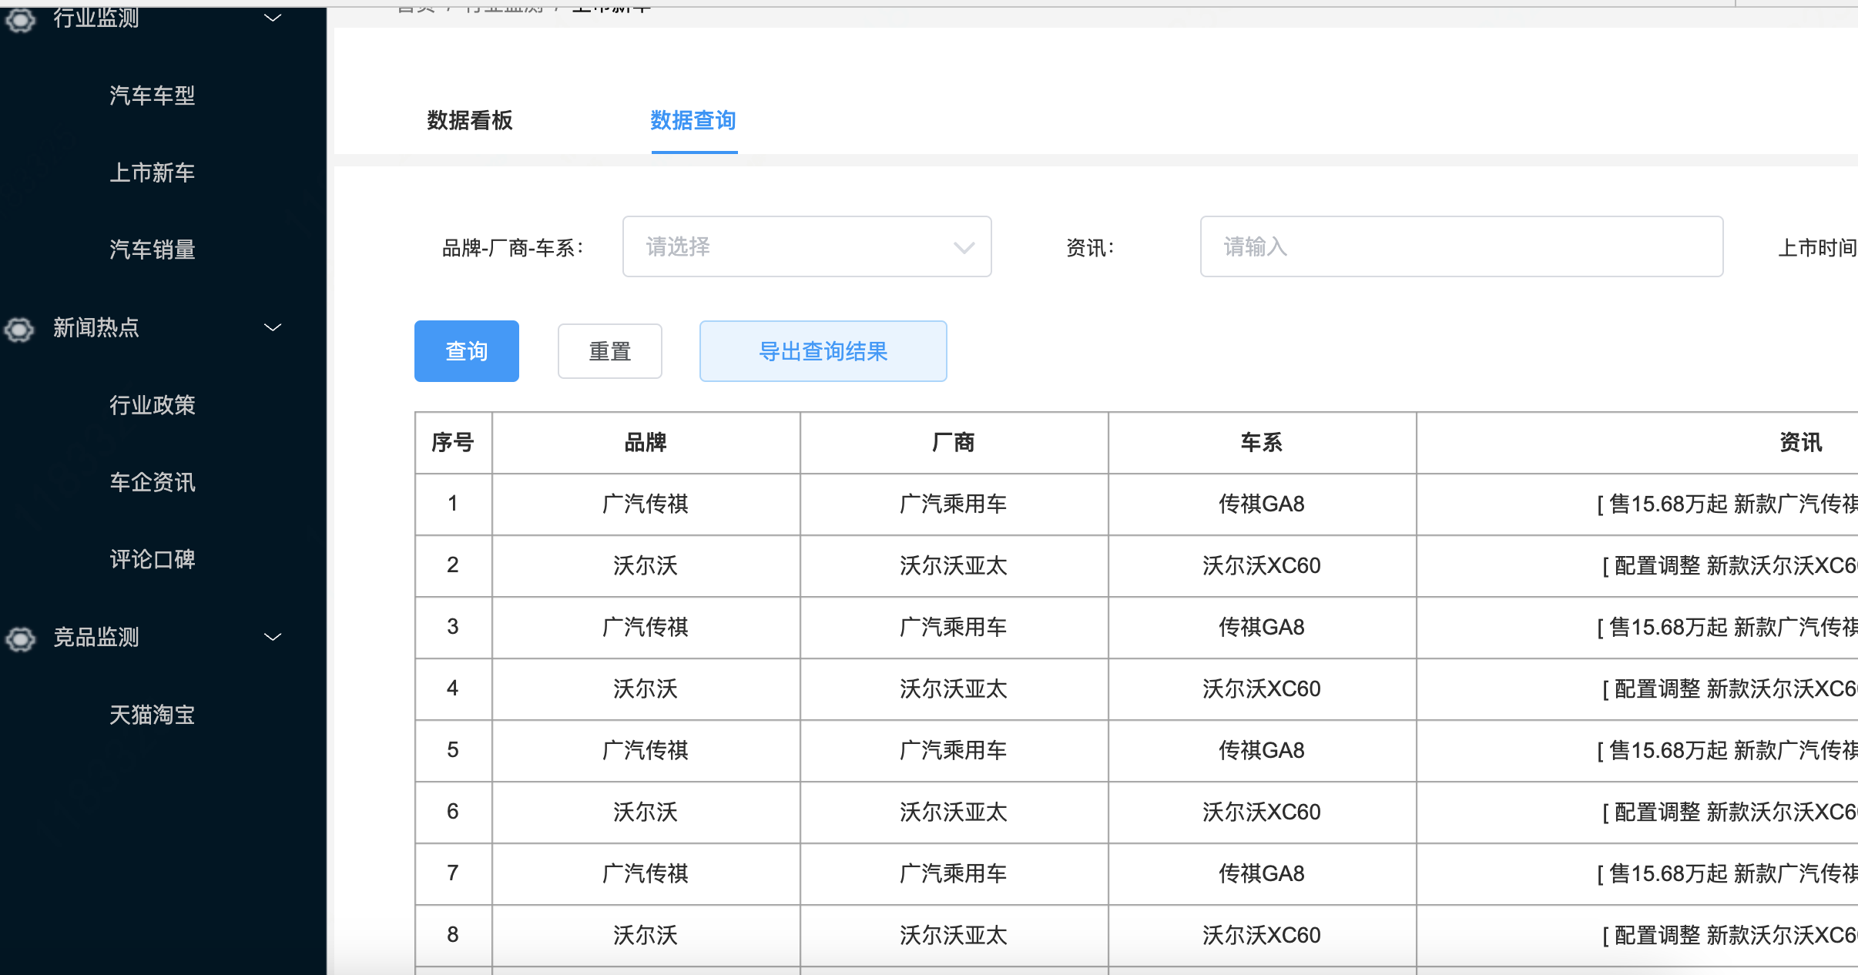
Task: Click the 品牌 column header
Action: click(646, 443)
